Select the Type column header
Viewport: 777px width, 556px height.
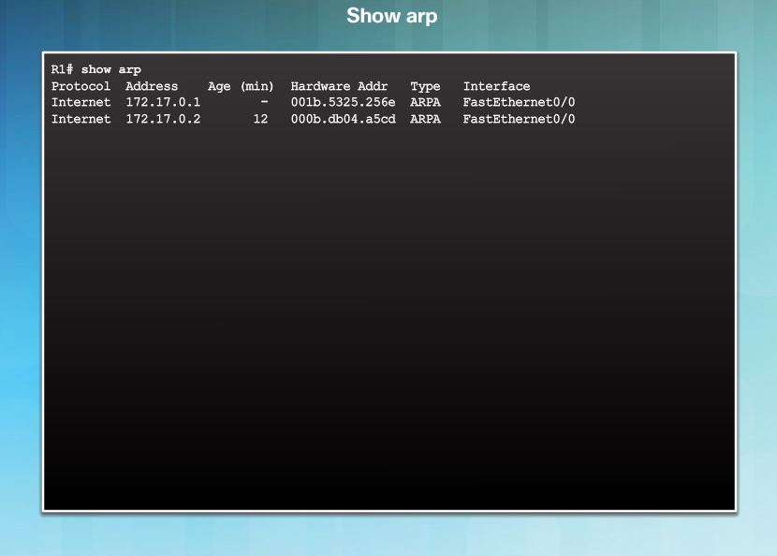pyautogui.click(x=425, y=85)
